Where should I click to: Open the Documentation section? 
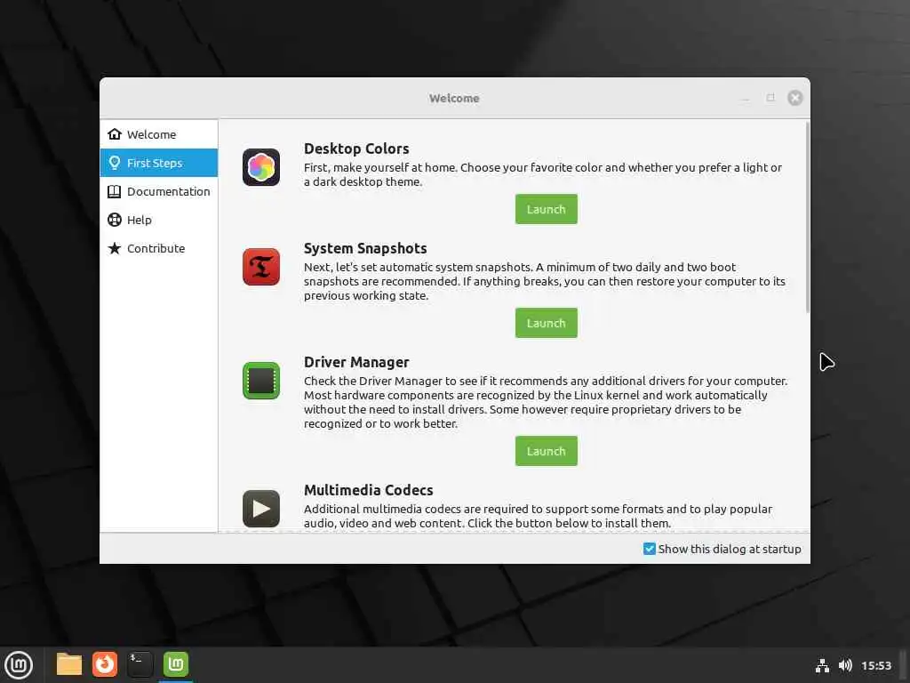[x=158, y=191]
